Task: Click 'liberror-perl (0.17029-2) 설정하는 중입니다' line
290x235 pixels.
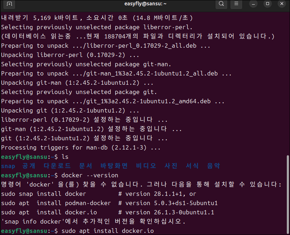Action: coord(84,120)
